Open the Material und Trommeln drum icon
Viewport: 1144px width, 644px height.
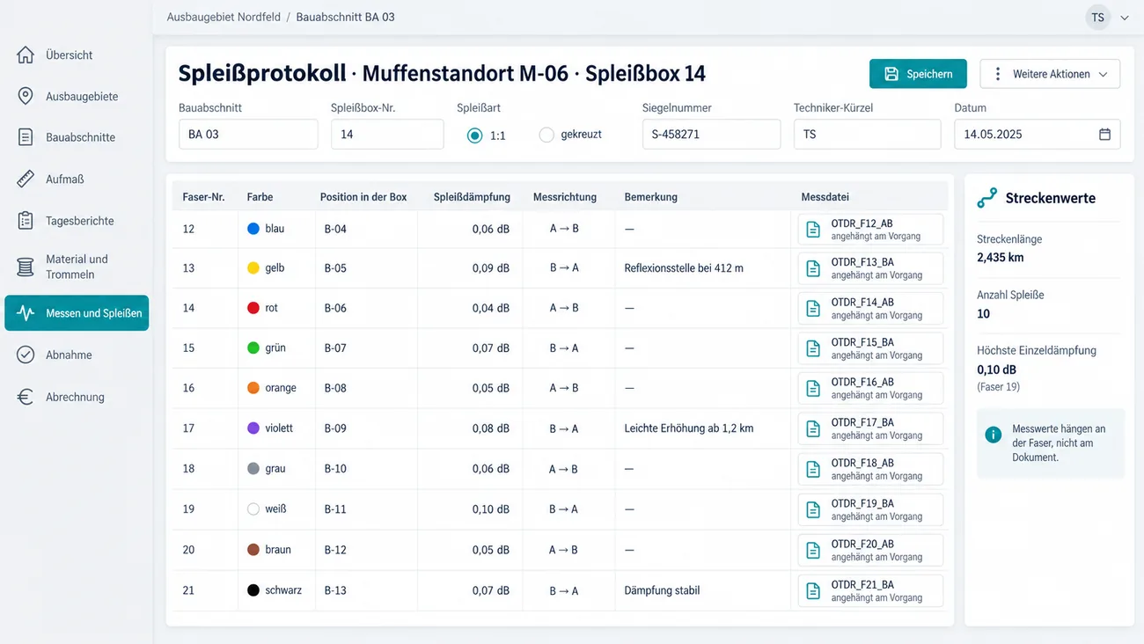tap(26, 267)
